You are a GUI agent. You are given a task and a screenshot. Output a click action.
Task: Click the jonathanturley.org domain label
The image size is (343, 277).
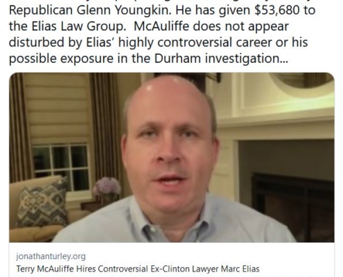pyautogui.click(x=51, y=256)
